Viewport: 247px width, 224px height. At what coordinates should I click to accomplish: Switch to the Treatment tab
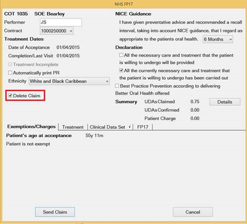[73, 127]
